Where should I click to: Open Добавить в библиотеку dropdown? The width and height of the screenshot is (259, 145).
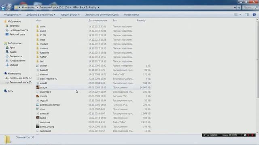[41, 14]
